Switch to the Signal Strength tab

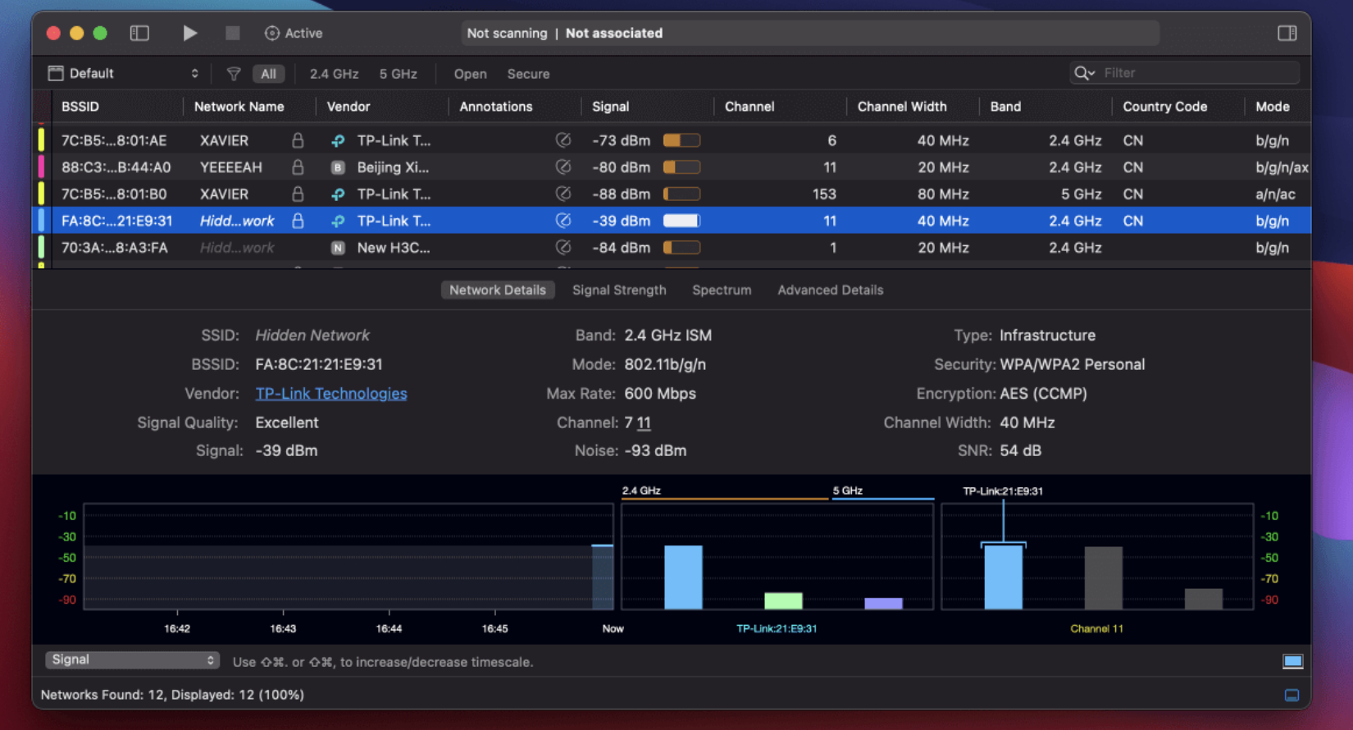(619, 290)
